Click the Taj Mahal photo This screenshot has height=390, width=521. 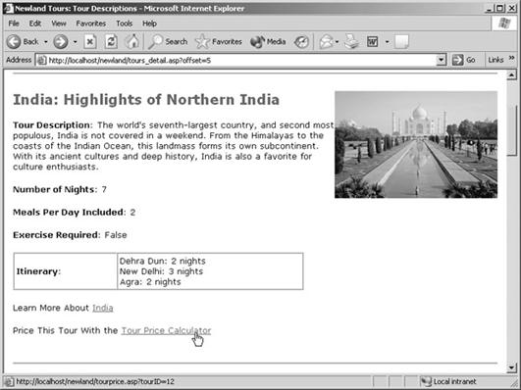tap(416, 144)
